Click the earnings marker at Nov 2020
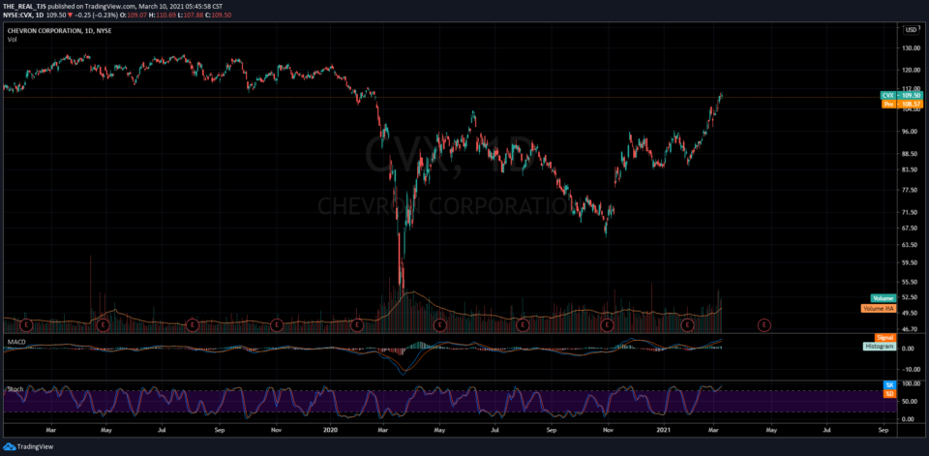This screenshot has height=456, width=929. point(607,325)
